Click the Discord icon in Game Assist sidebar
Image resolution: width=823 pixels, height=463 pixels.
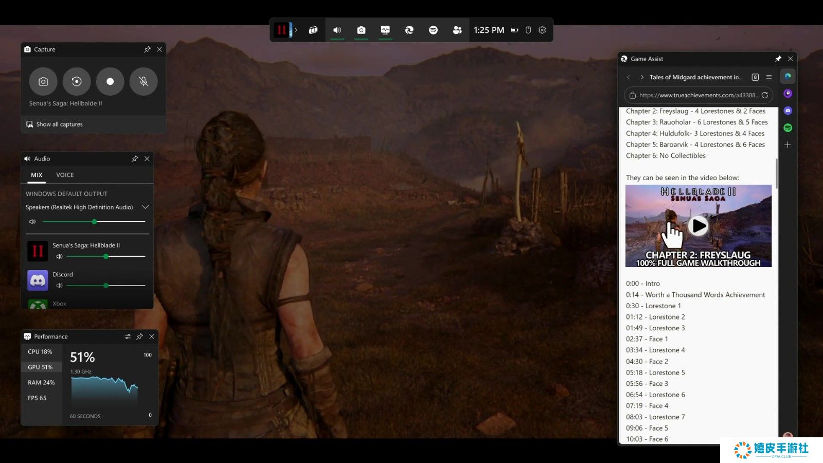click(788, 111)
